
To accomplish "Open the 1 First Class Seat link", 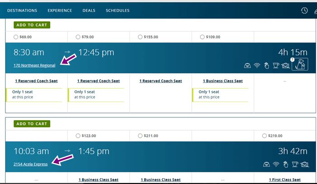I will 285,180.
